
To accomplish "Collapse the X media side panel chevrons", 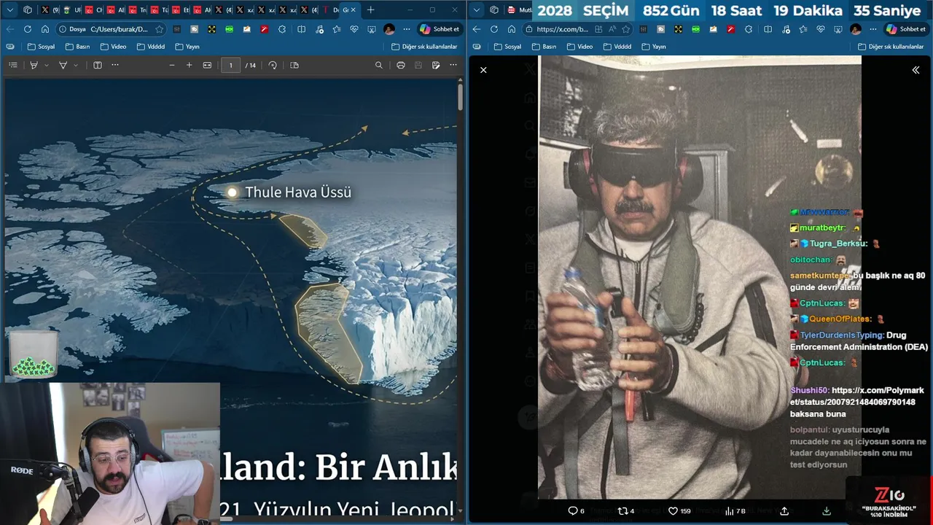I will 916,70.
